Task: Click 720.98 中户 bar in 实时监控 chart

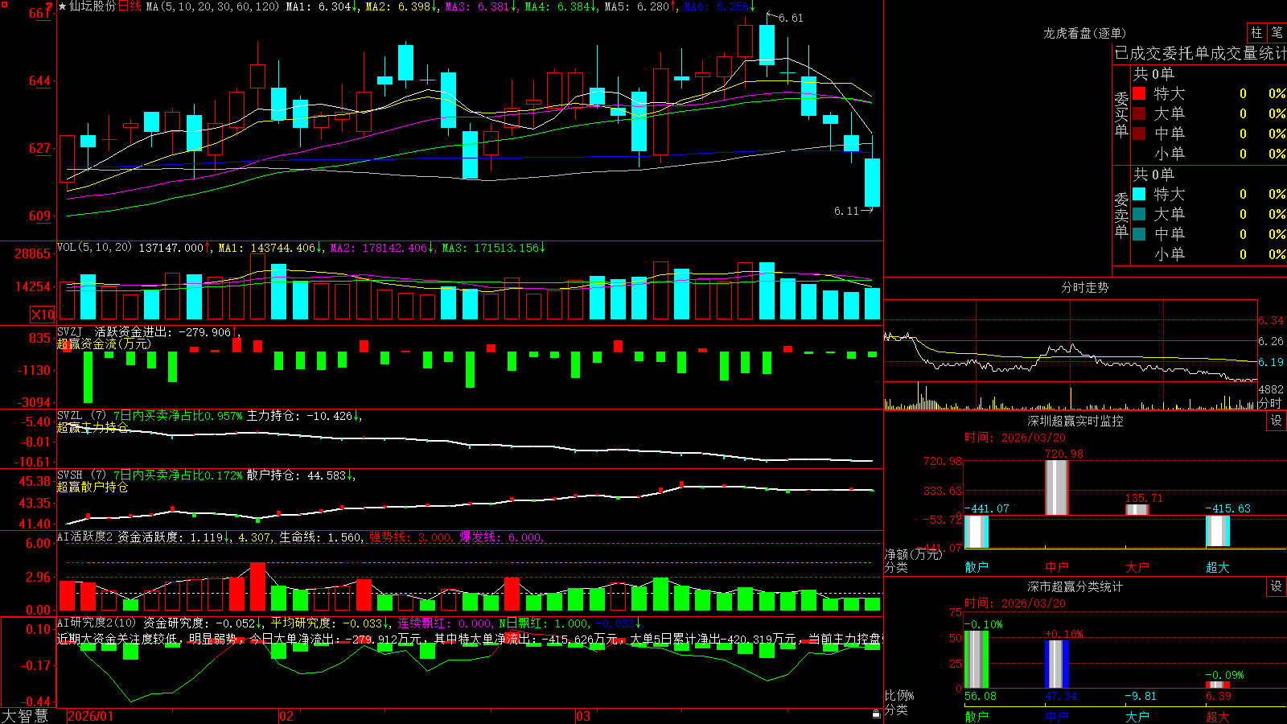Action: (1056, 487)
